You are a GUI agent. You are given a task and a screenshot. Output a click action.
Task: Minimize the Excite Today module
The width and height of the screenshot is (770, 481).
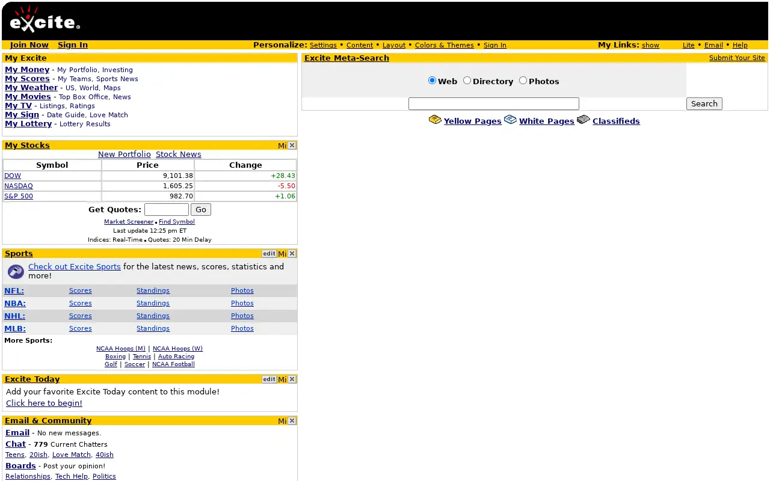click(x=282, y=379)
